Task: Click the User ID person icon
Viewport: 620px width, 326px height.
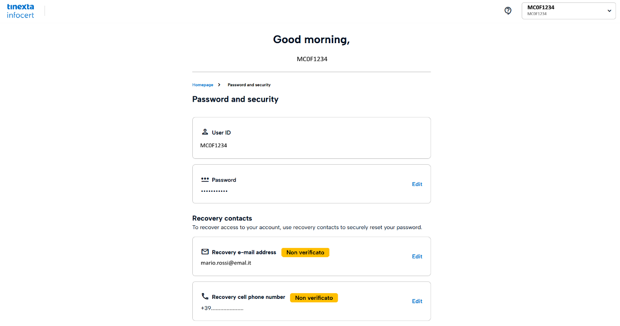Action: (205, 132)
